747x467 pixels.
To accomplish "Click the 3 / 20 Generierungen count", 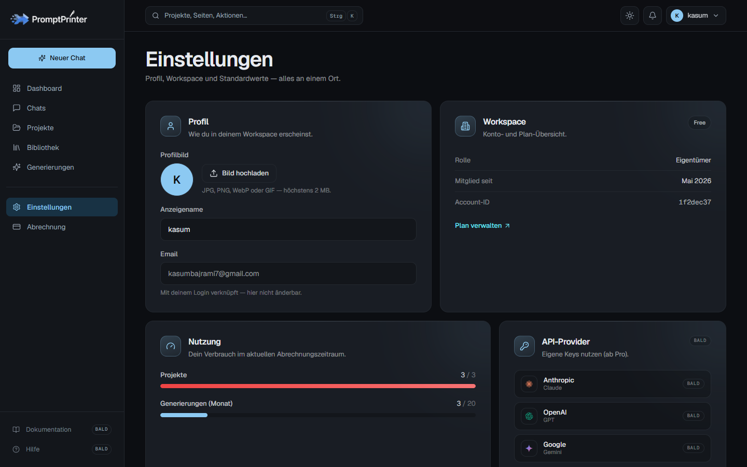I will (x=466, y=404).
